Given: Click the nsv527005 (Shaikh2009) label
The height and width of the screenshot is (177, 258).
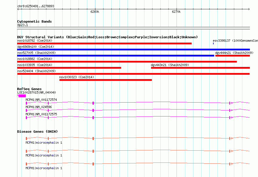Looking at the screenshot, I should [x=37, y=53].
